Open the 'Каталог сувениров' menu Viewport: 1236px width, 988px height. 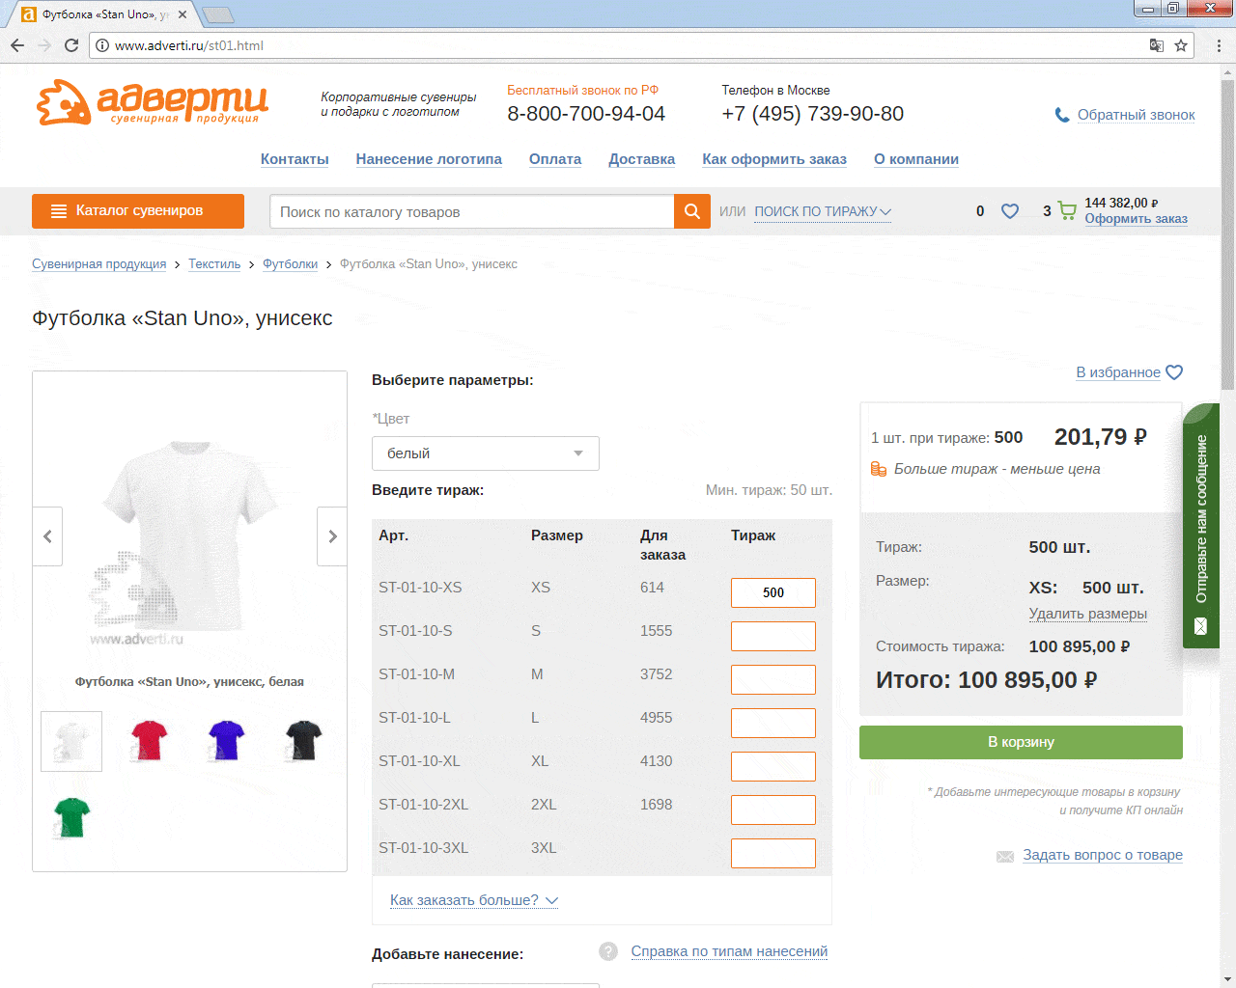138,211
